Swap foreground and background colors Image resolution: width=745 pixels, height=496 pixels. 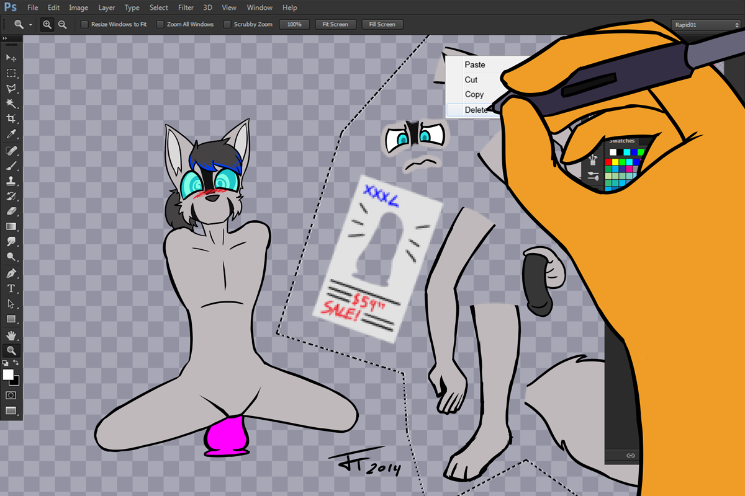coord(17,363)
